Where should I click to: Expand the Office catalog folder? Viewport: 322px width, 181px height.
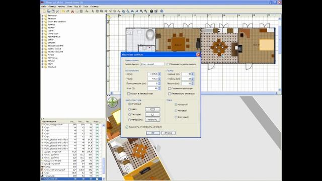[x=42, y=40]
